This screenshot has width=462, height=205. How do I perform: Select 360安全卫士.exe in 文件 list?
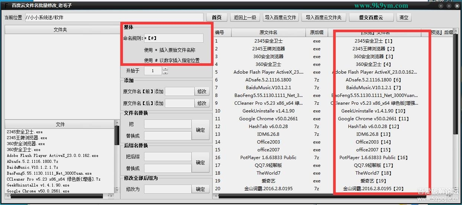coord(23,149)
